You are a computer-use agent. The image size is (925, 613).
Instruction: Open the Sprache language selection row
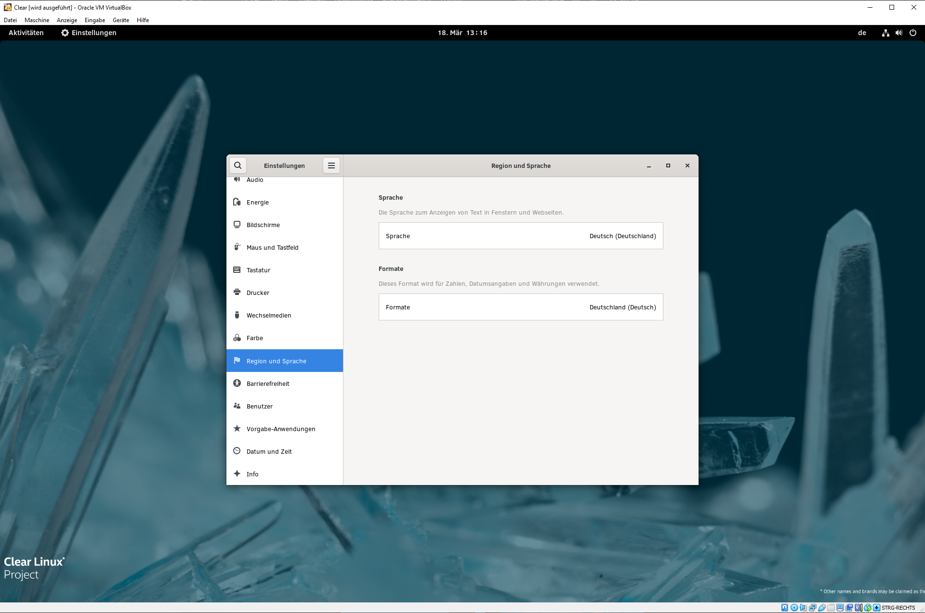pos(520,236)
